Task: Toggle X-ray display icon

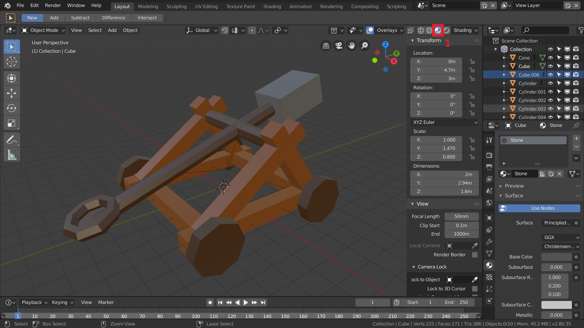Action: tap(410, 30)
